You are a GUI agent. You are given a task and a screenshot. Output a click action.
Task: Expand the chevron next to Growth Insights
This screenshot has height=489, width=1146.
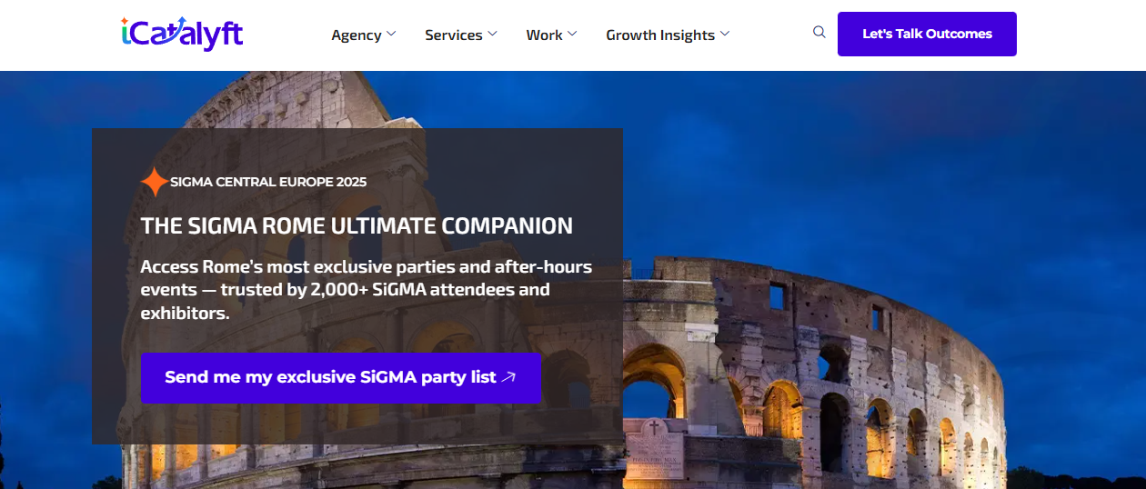pos(725,34)
